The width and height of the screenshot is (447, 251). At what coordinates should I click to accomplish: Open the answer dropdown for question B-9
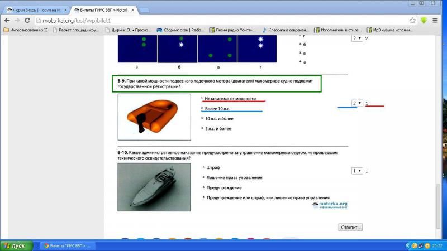coord(356,104)
